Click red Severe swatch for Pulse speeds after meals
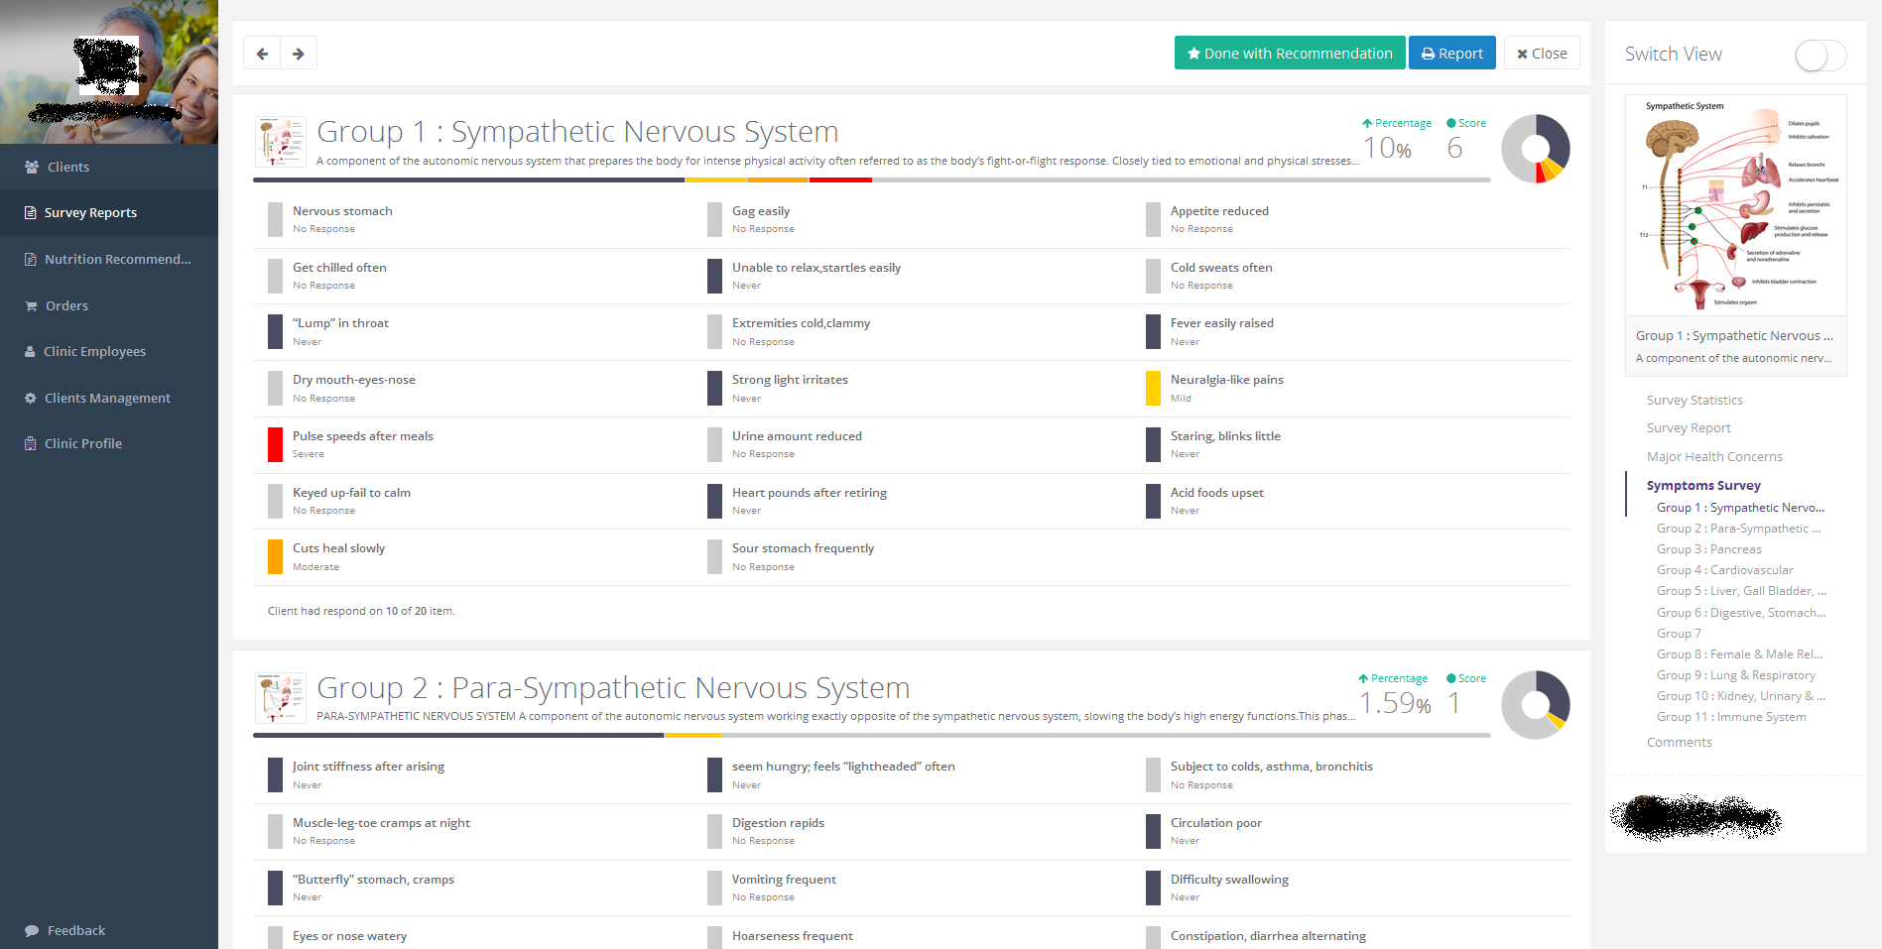 pos(275,444)
